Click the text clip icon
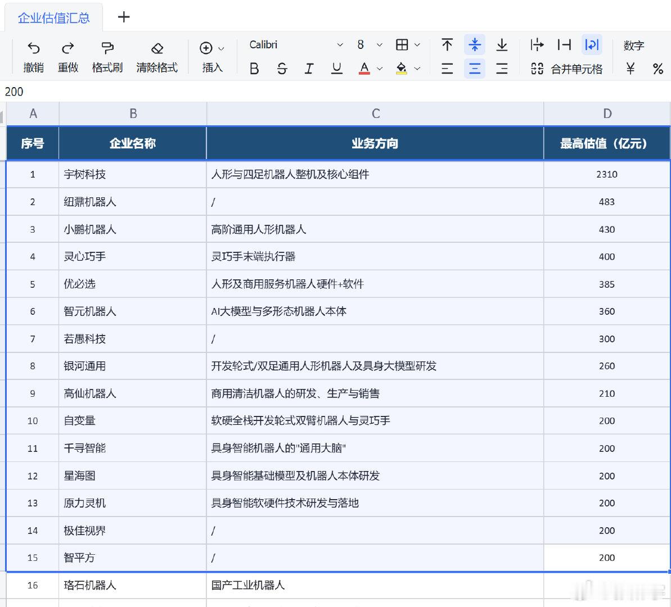This screenshot has width=671, height=607. (564, 44)
